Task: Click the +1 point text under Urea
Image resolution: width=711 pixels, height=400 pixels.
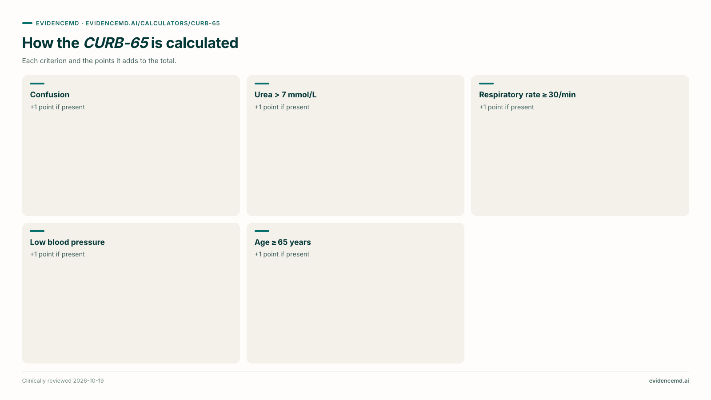Action: tap(282, 107)
